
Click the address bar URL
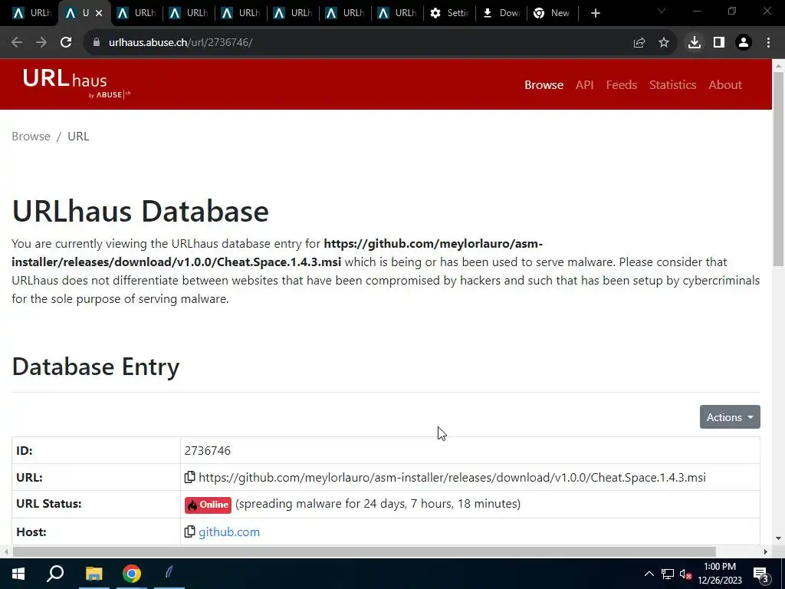(x=180, y=43)
